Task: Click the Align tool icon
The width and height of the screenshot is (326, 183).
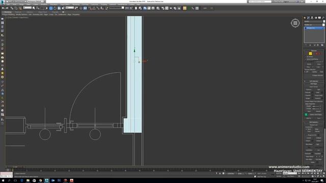Action: pyautogui.click(x=131, y=8)
